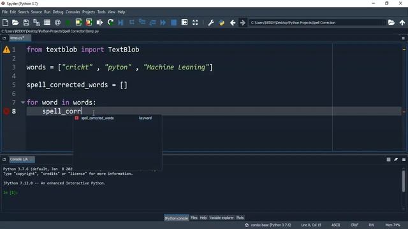Open the Help menu
This screenshot has width=408, height=229.
click(x=121, y=12)
